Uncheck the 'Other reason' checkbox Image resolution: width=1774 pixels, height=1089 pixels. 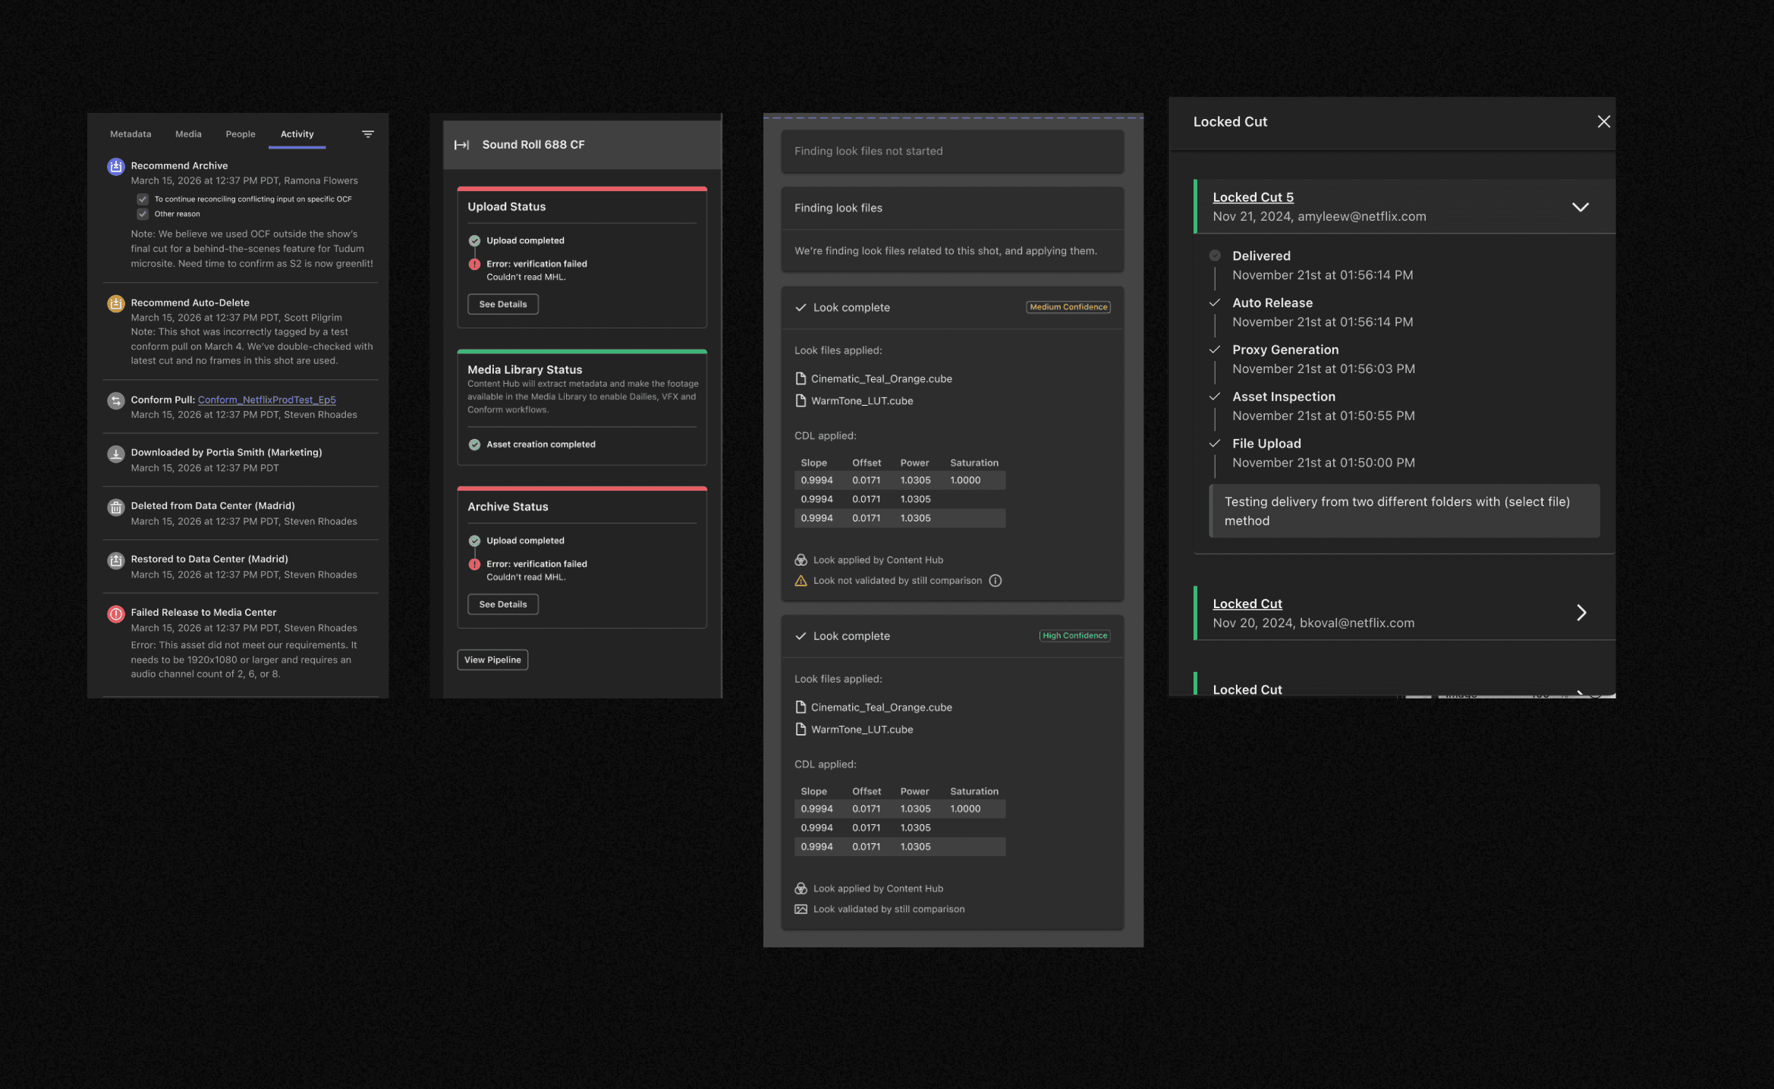click(142, 213)
